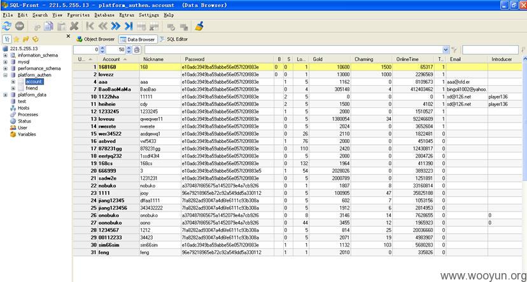Select the Navigator tree icon in the side panel

[x=7, y=39]
